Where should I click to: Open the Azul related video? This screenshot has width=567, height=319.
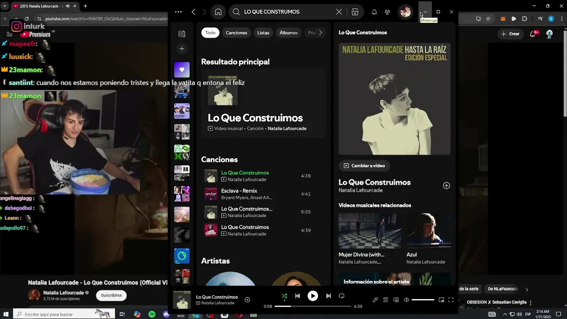(x=428, y=239)
